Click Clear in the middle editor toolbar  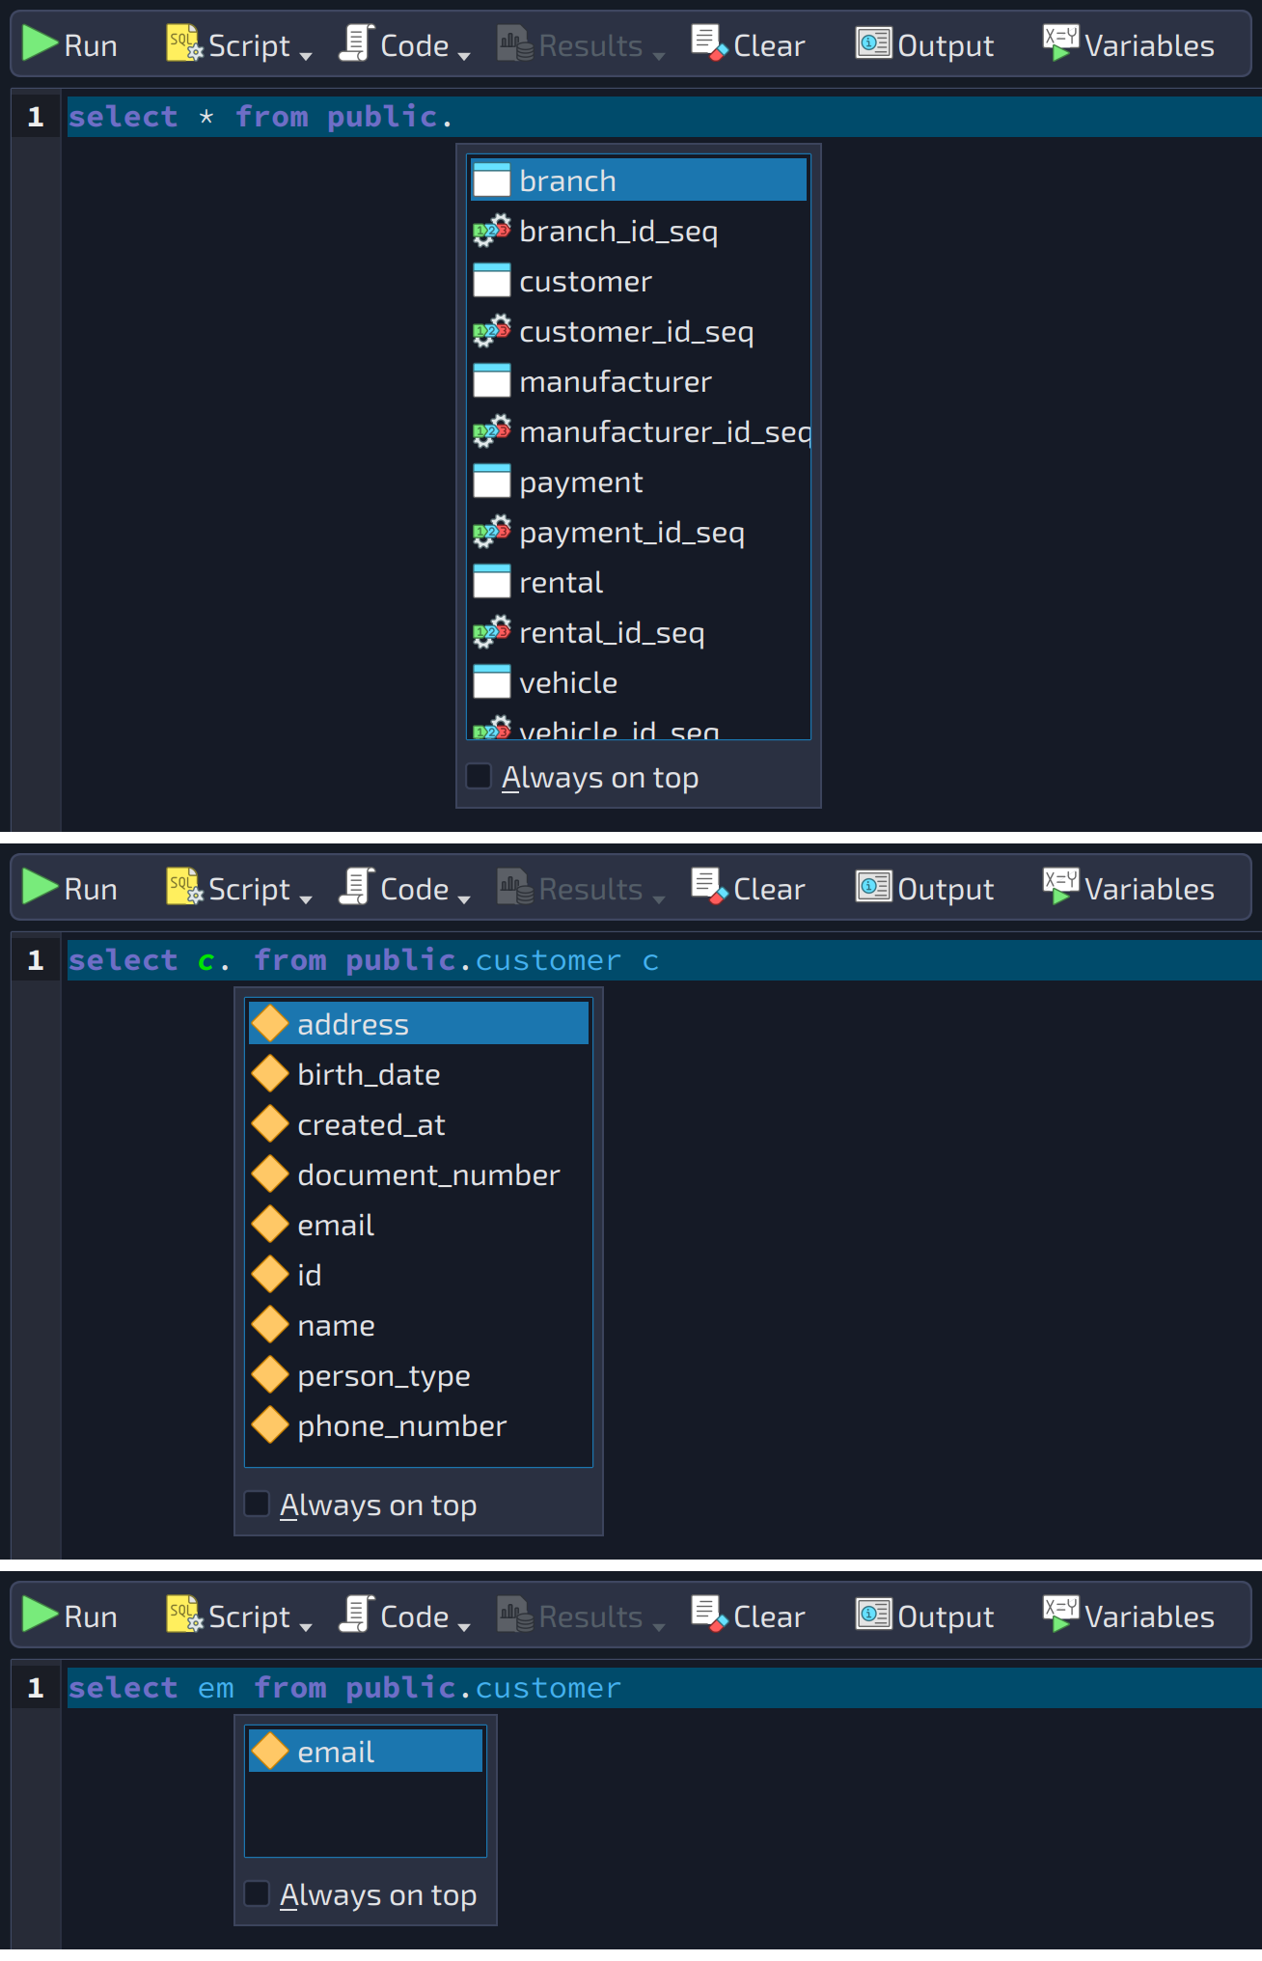click(749, 888)
